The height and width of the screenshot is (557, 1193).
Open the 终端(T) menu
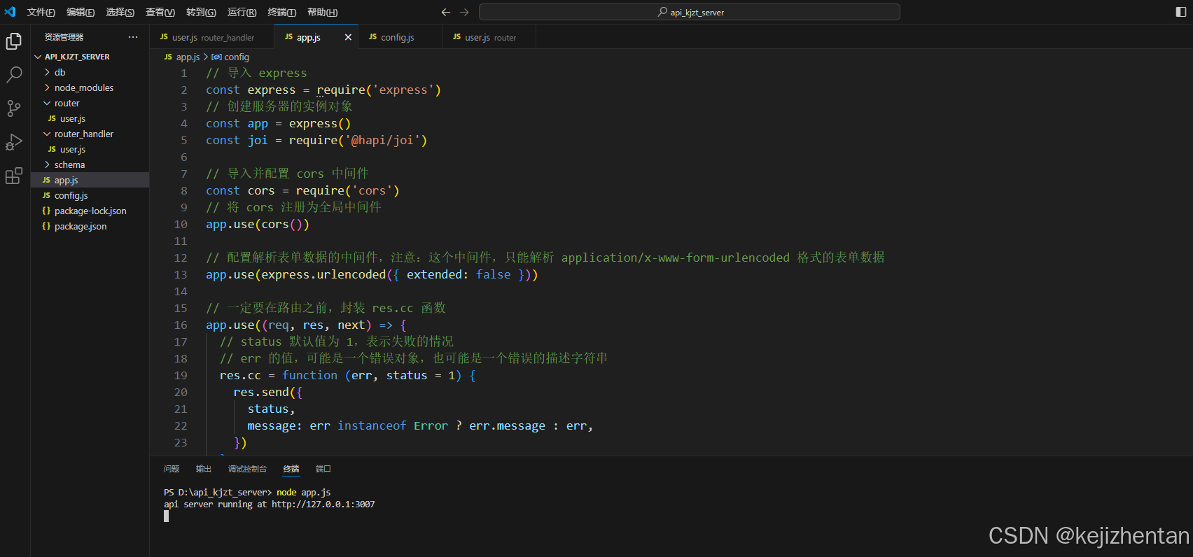pos(281,12)
